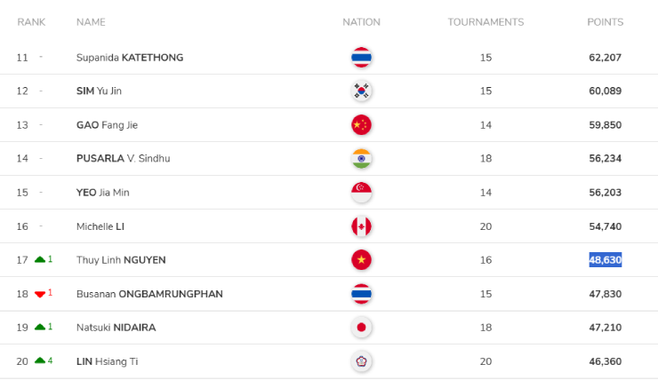Screen dimensions: 658x380
Task: Click the Canada flag icon
Action: tap(361, 226)
